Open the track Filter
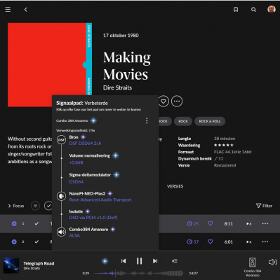 [264, 206]
